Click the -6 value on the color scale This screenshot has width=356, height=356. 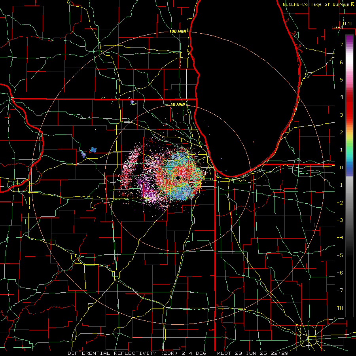click(x=340, y=273)
